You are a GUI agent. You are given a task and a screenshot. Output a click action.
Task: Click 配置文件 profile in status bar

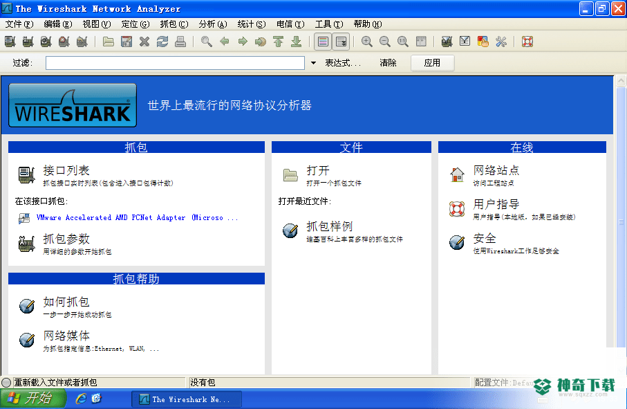(x=505, y=383)
